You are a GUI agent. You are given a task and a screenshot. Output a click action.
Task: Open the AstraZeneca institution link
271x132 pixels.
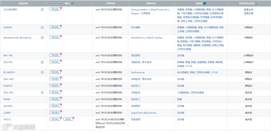point(138,38)
